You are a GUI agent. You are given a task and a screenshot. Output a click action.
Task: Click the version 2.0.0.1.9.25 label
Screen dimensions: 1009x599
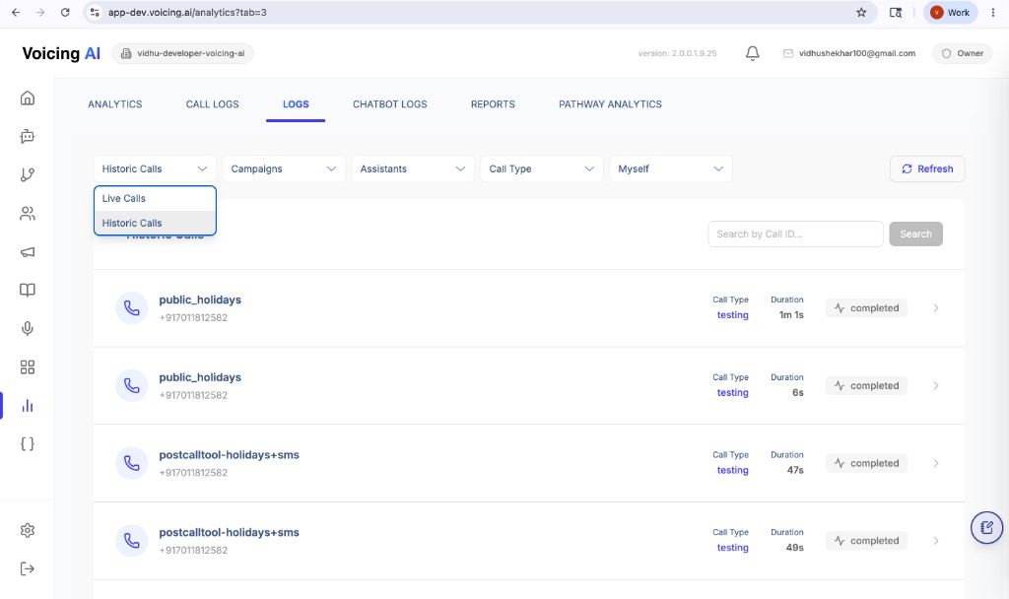point(677,53)
